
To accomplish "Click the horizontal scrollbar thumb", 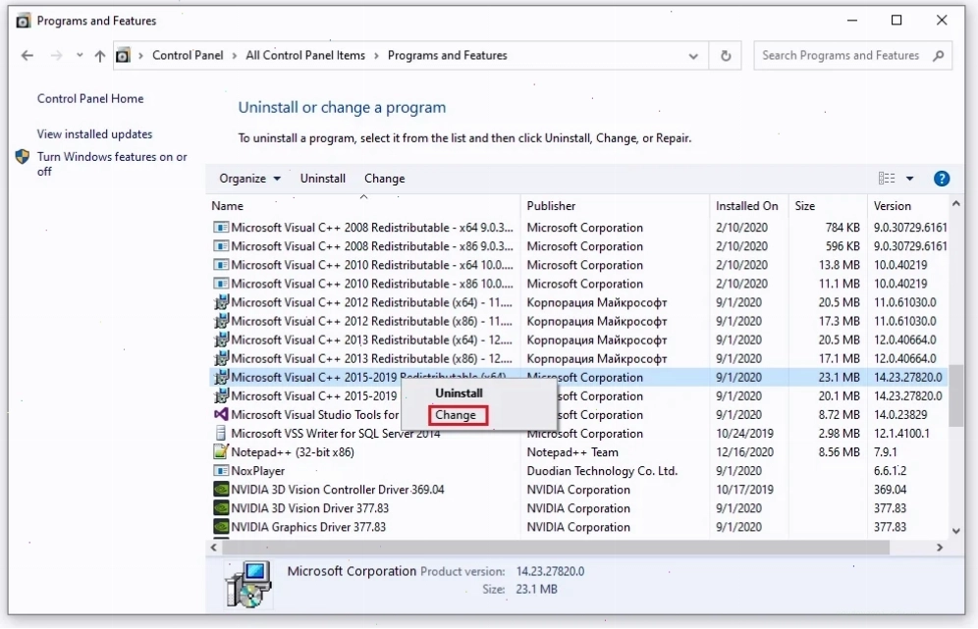I will [555, 548].
